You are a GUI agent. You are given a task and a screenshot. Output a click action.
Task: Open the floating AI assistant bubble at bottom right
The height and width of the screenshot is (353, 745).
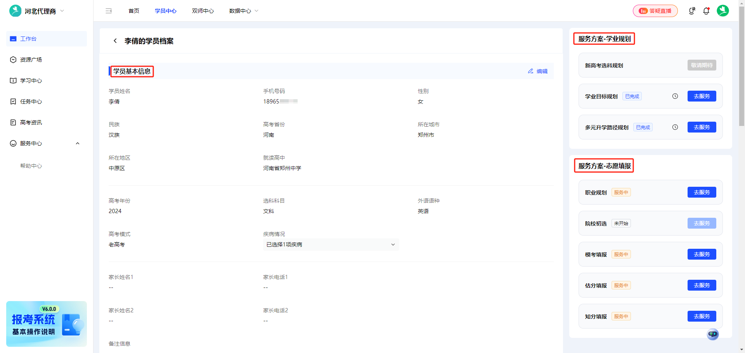coord(712,334)
